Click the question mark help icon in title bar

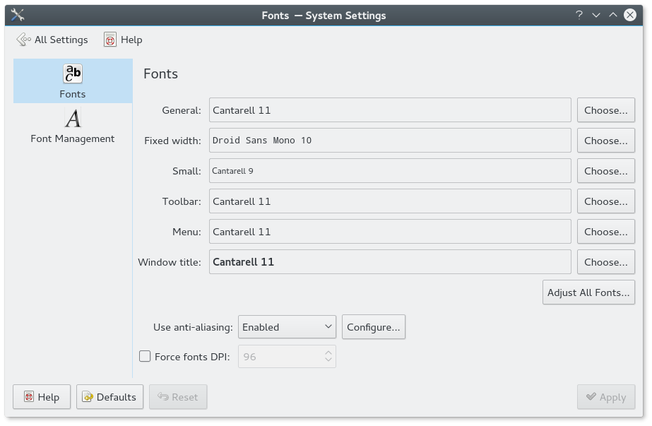[x=579, y=16]
